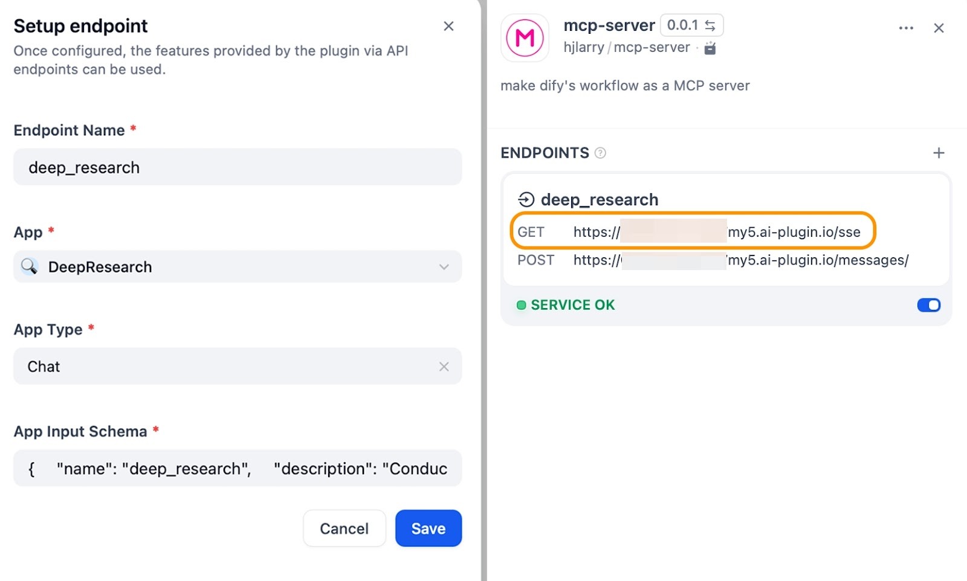Click the plus icon to add endpoint
This screenshot has width=967, height=581.
[938, 153]
